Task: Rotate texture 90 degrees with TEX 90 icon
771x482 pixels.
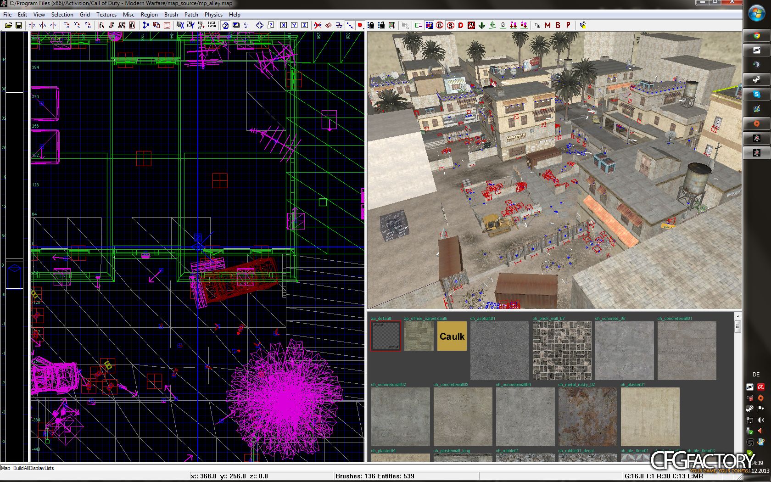Action: click(x=201, y=25)
